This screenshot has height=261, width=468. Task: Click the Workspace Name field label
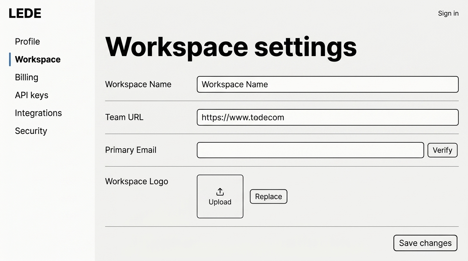[138, 84]
